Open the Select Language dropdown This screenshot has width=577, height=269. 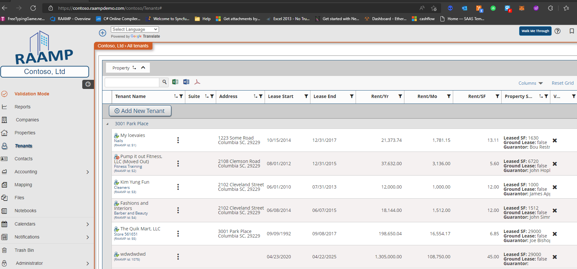[x=135, y=29]
